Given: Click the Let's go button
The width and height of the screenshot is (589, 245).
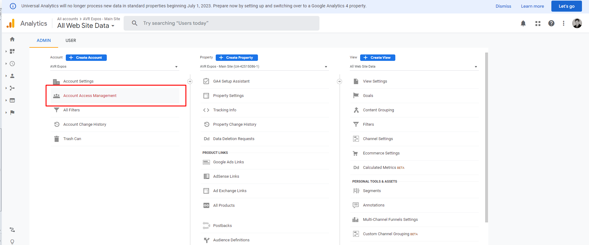Looking at the screenshot, I should [x=567, y=6].
